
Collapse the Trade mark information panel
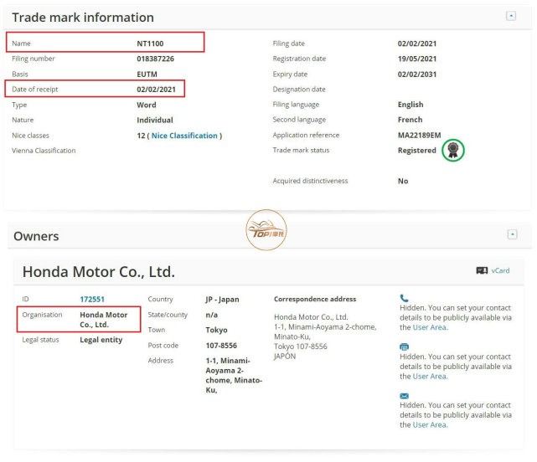point(511,16)
